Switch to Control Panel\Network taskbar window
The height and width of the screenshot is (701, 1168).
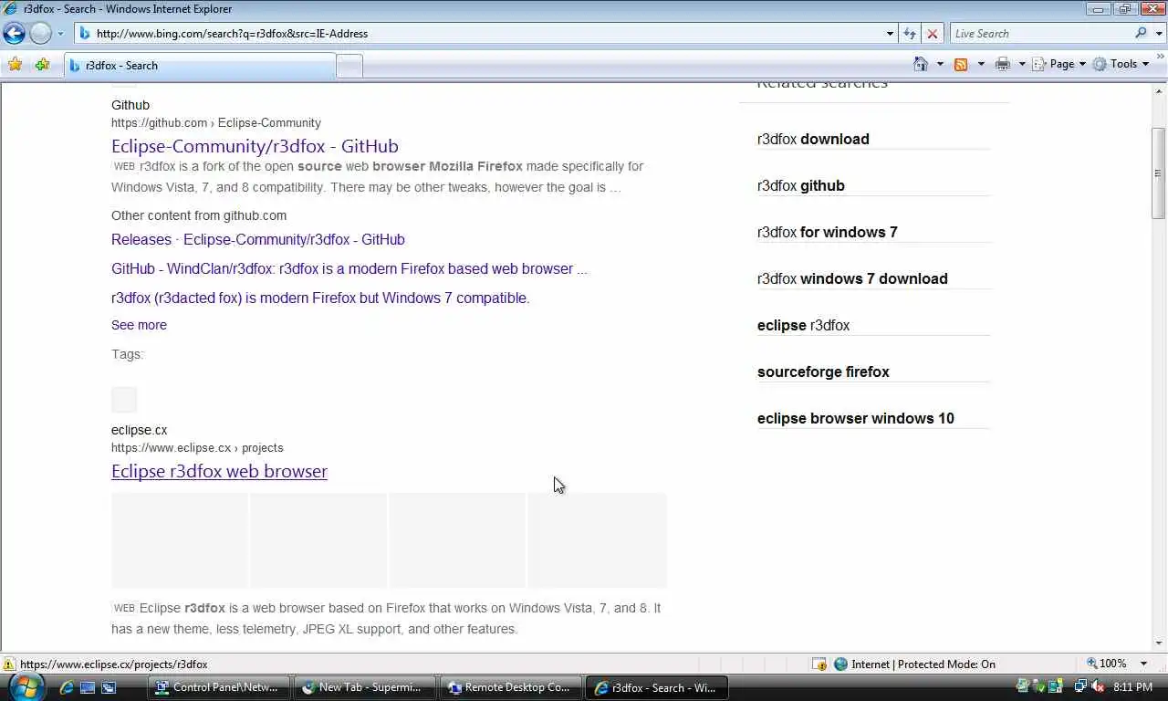click(218, 687)
